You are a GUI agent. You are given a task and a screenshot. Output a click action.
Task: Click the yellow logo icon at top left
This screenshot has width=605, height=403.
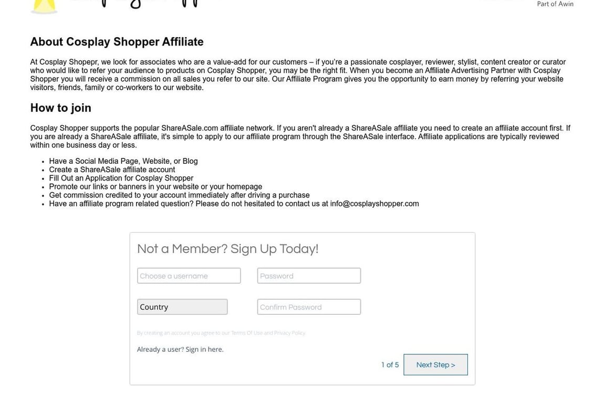[x=44, y=6]
